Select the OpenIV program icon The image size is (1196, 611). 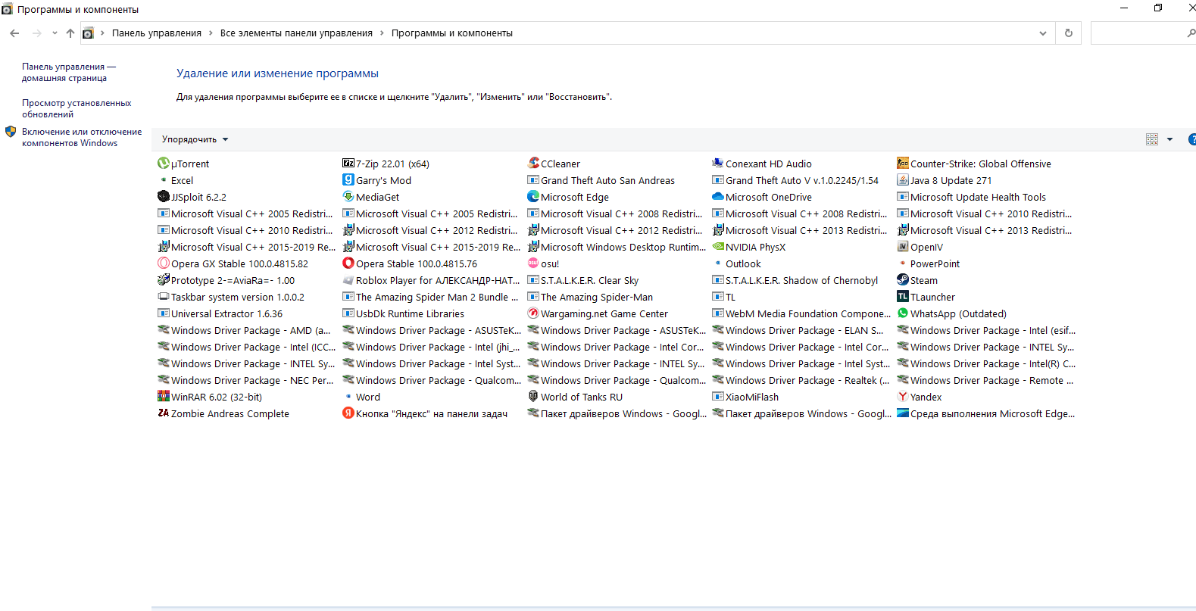pyautogui.click(x=902, y=246)
